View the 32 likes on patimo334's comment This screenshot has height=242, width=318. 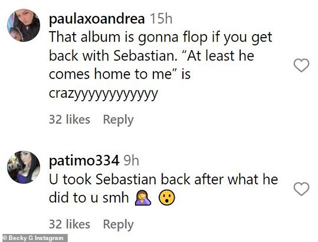click(x=70, y=224)
